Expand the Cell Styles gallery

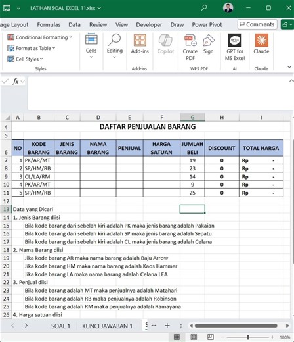click(x=25, y=59)
